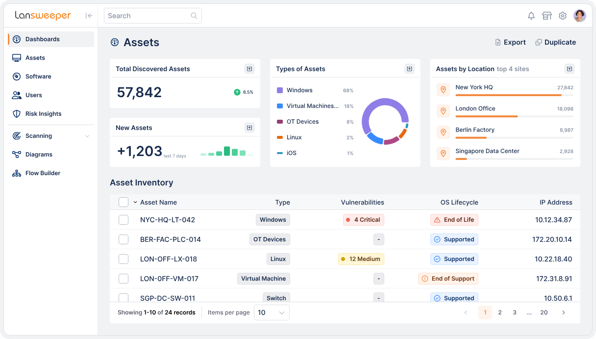Select the checkbox for NYC-HQ-LT-042
The width and height of the screenshot is (596, 339).
124,219
